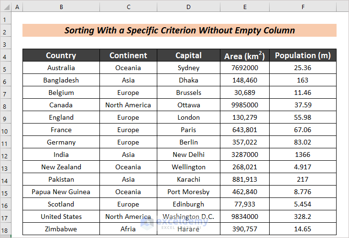Click the Area (km²) header cell
This screenshot has height=238, width=349.
(244, 56)
